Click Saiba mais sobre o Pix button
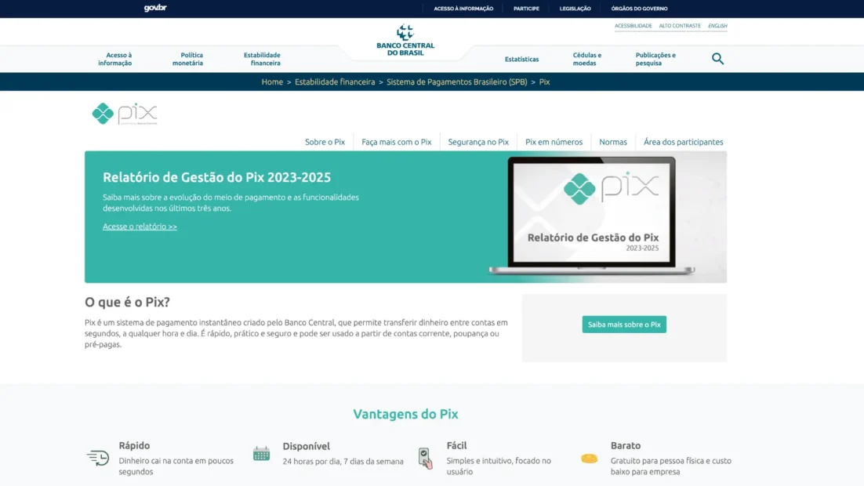864x486 pixels. point(624,325)
